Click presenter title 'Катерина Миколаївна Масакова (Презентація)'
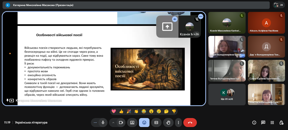 43,5
